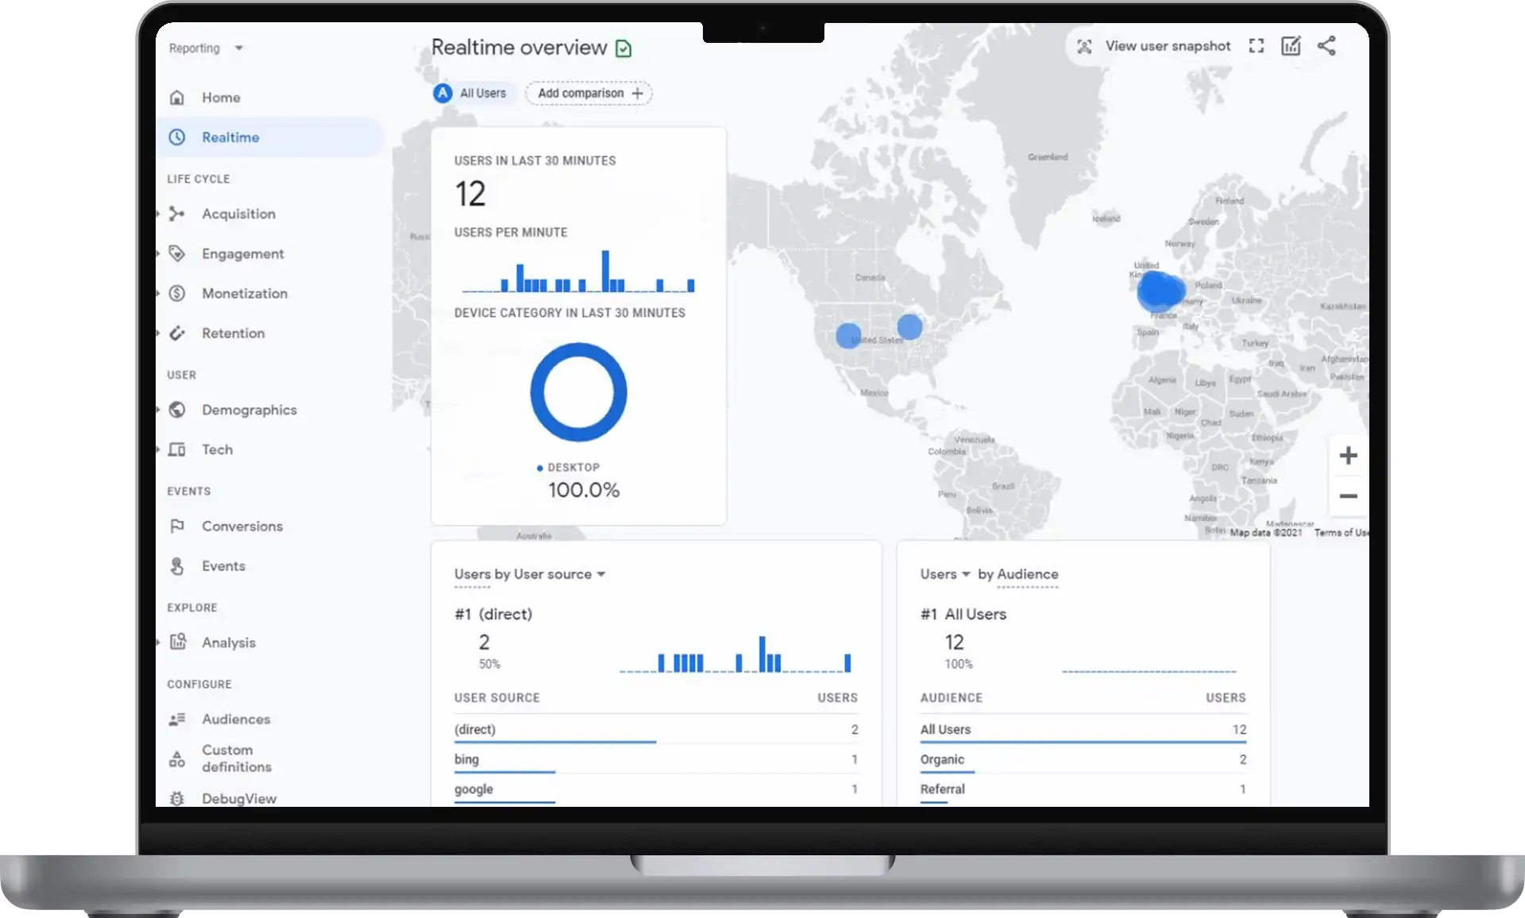Click the Add comparison button
Viewport: 1525px width, 918px height.
(589, 93)
